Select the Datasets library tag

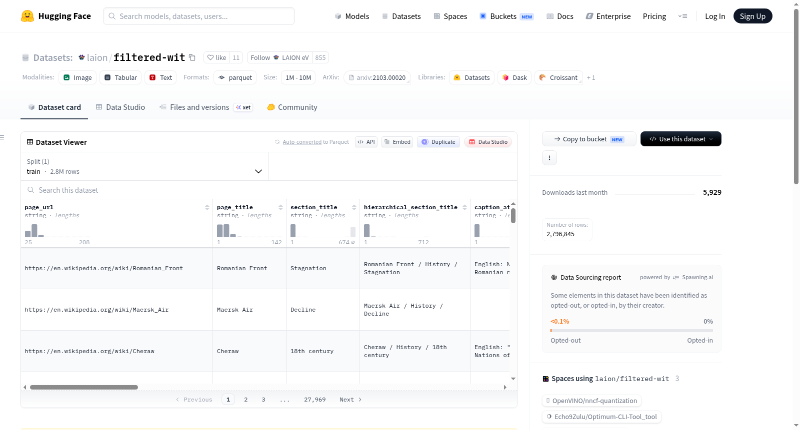[471, 77]
